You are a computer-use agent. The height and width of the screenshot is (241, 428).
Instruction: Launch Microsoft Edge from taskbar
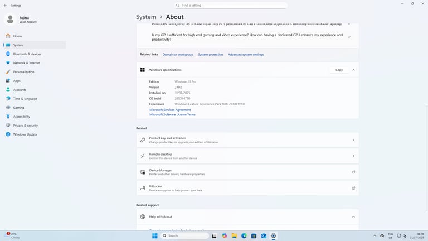(244, 236)
